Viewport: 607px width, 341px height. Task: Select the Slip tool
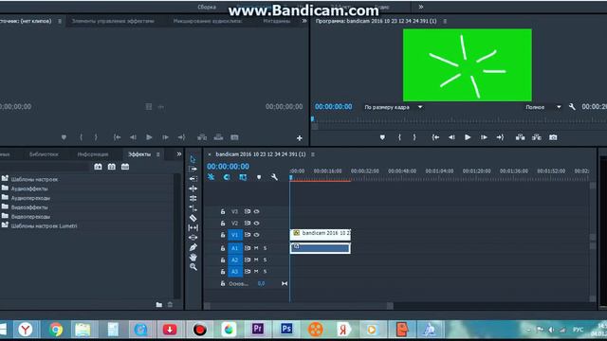[x=193, y=227]
